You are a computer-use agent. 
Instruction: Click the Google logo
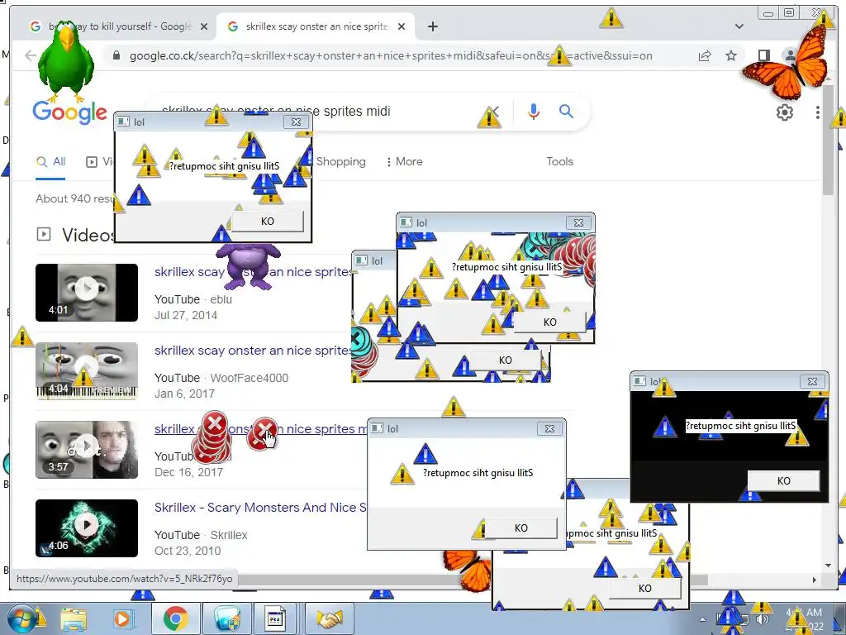pyautogui.click(x=69, y=112)
